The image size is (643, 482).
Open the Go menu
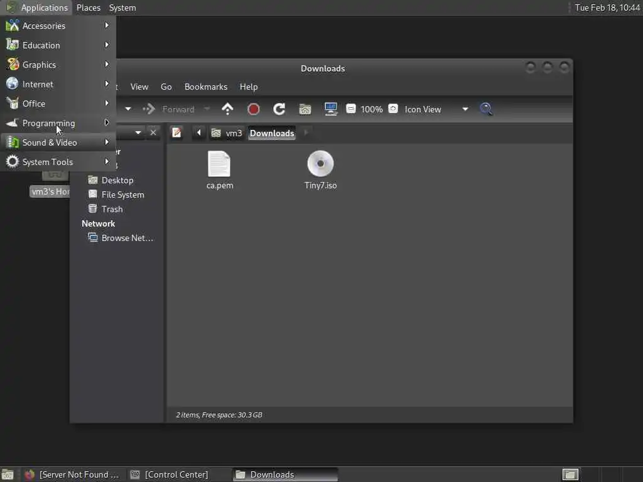[x=166, y=87]
